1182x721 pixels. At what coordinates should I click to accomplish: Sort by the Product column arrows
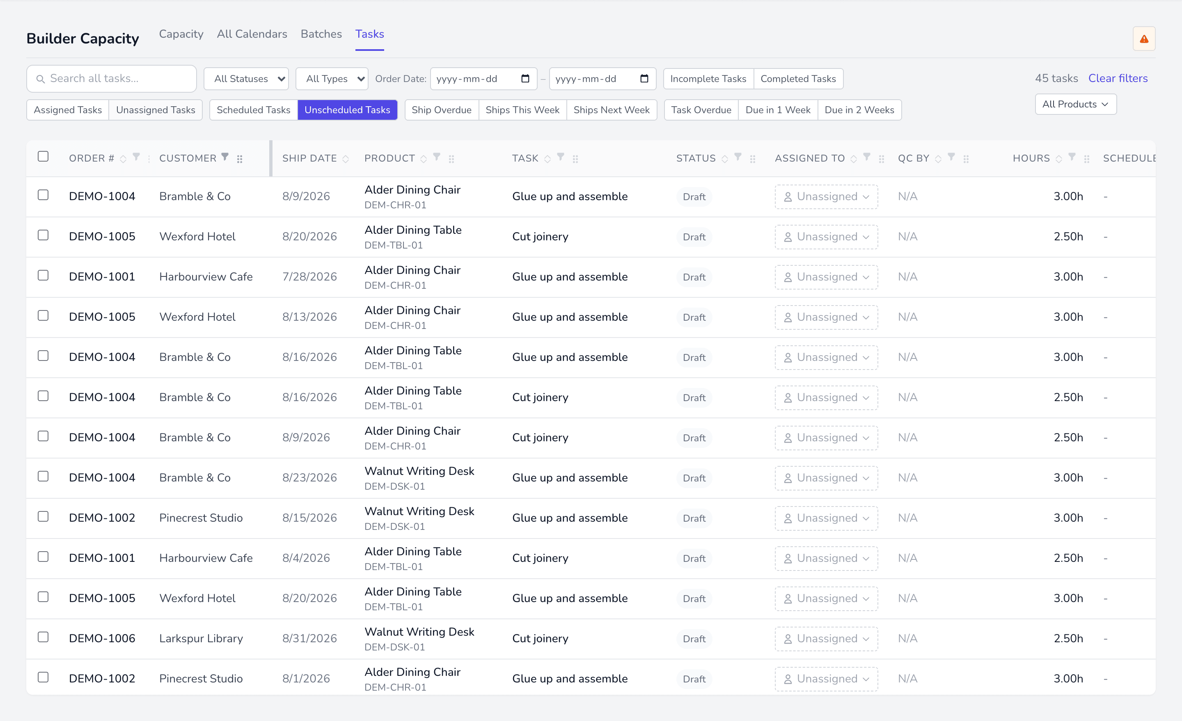pyautogui.click(x=424, y=159)
